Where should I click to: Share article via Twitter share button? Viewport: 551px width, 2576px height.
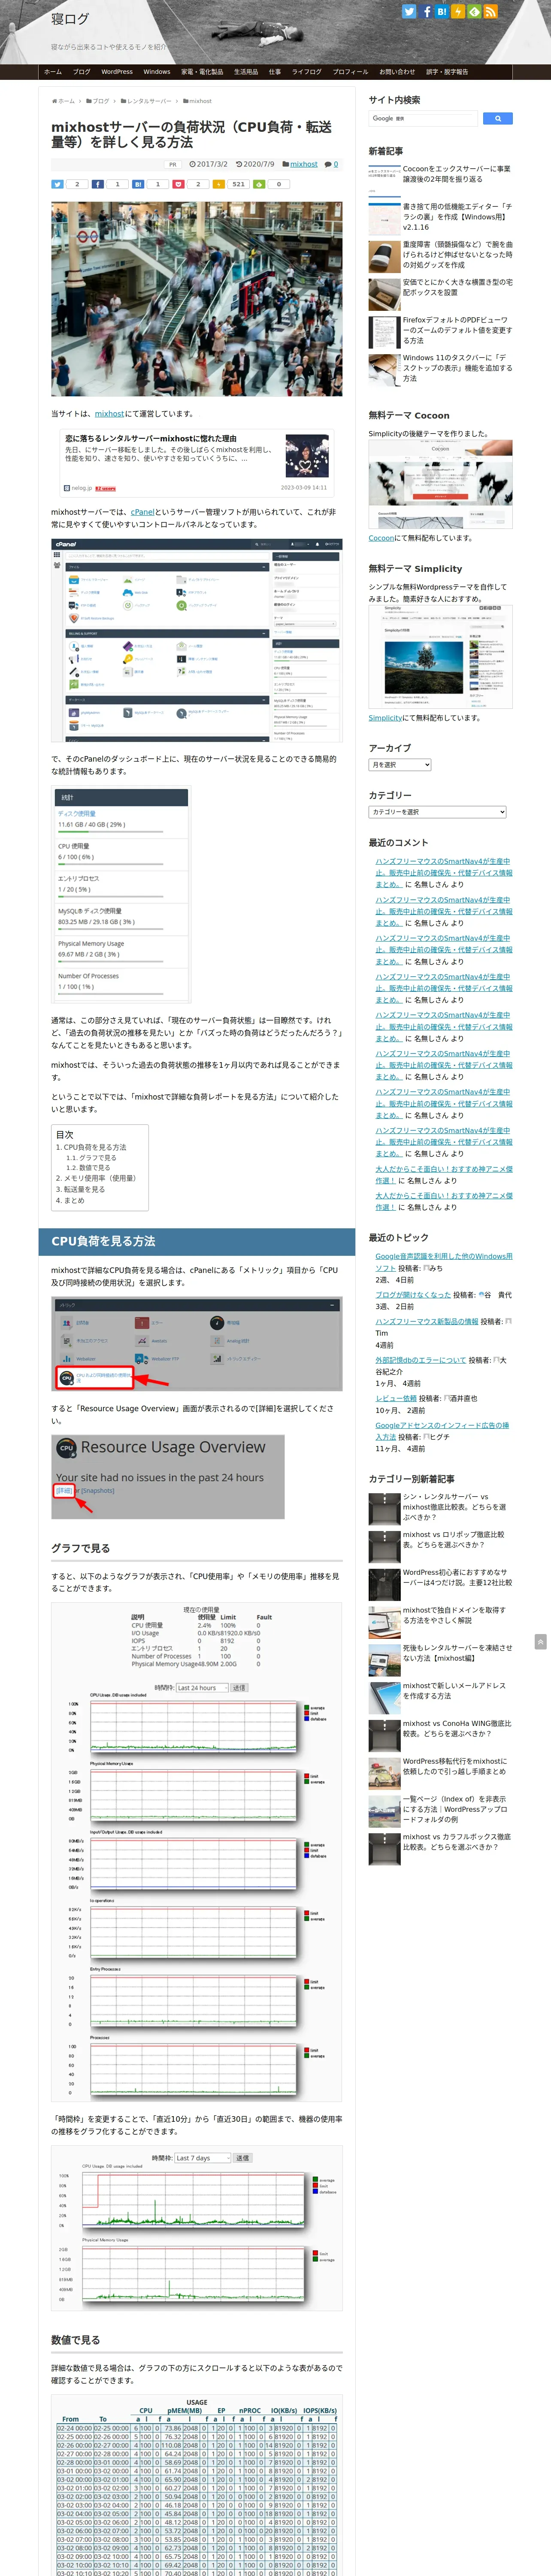pyautogui.click(x=58, y=184)
